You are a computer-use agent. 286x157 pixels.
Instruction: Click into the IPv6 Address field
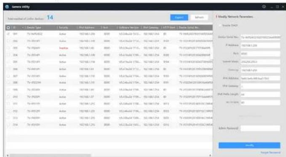260,78
